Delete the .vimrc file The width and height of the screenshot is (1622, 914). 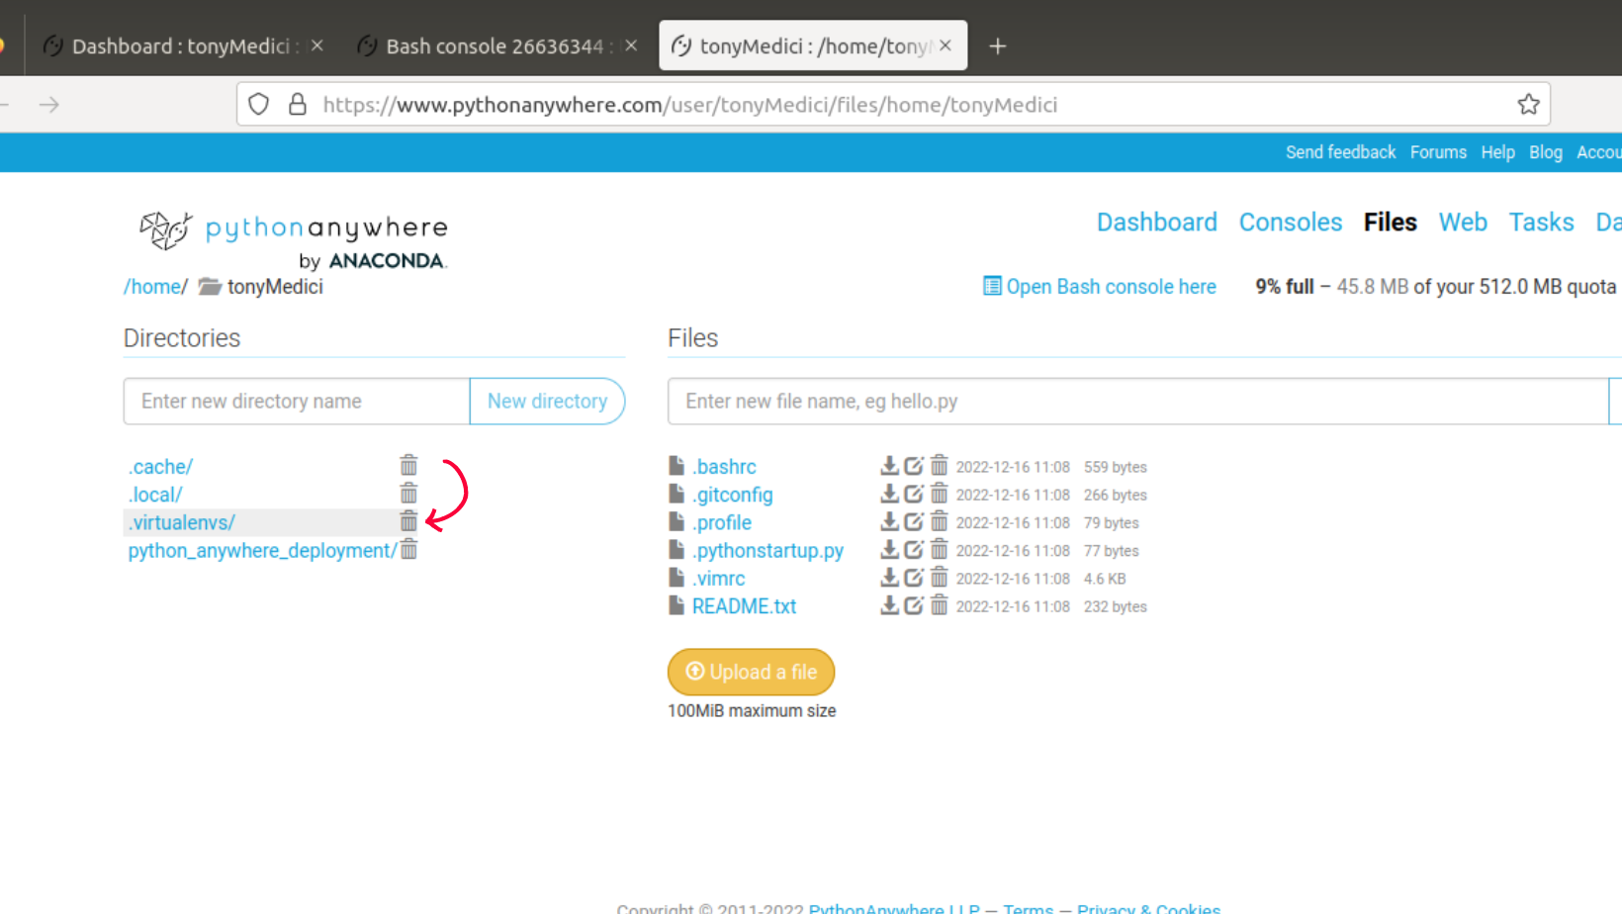[940, 577]
